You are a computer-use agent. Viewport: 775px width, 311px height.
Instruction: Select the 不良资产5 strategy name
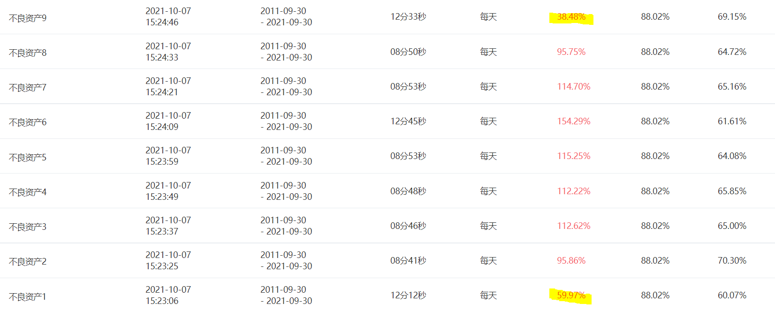point(28,158)
